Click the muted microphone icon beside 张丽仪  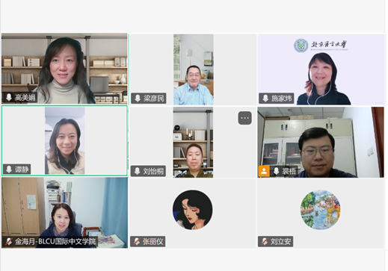click(x=137, y=241)
